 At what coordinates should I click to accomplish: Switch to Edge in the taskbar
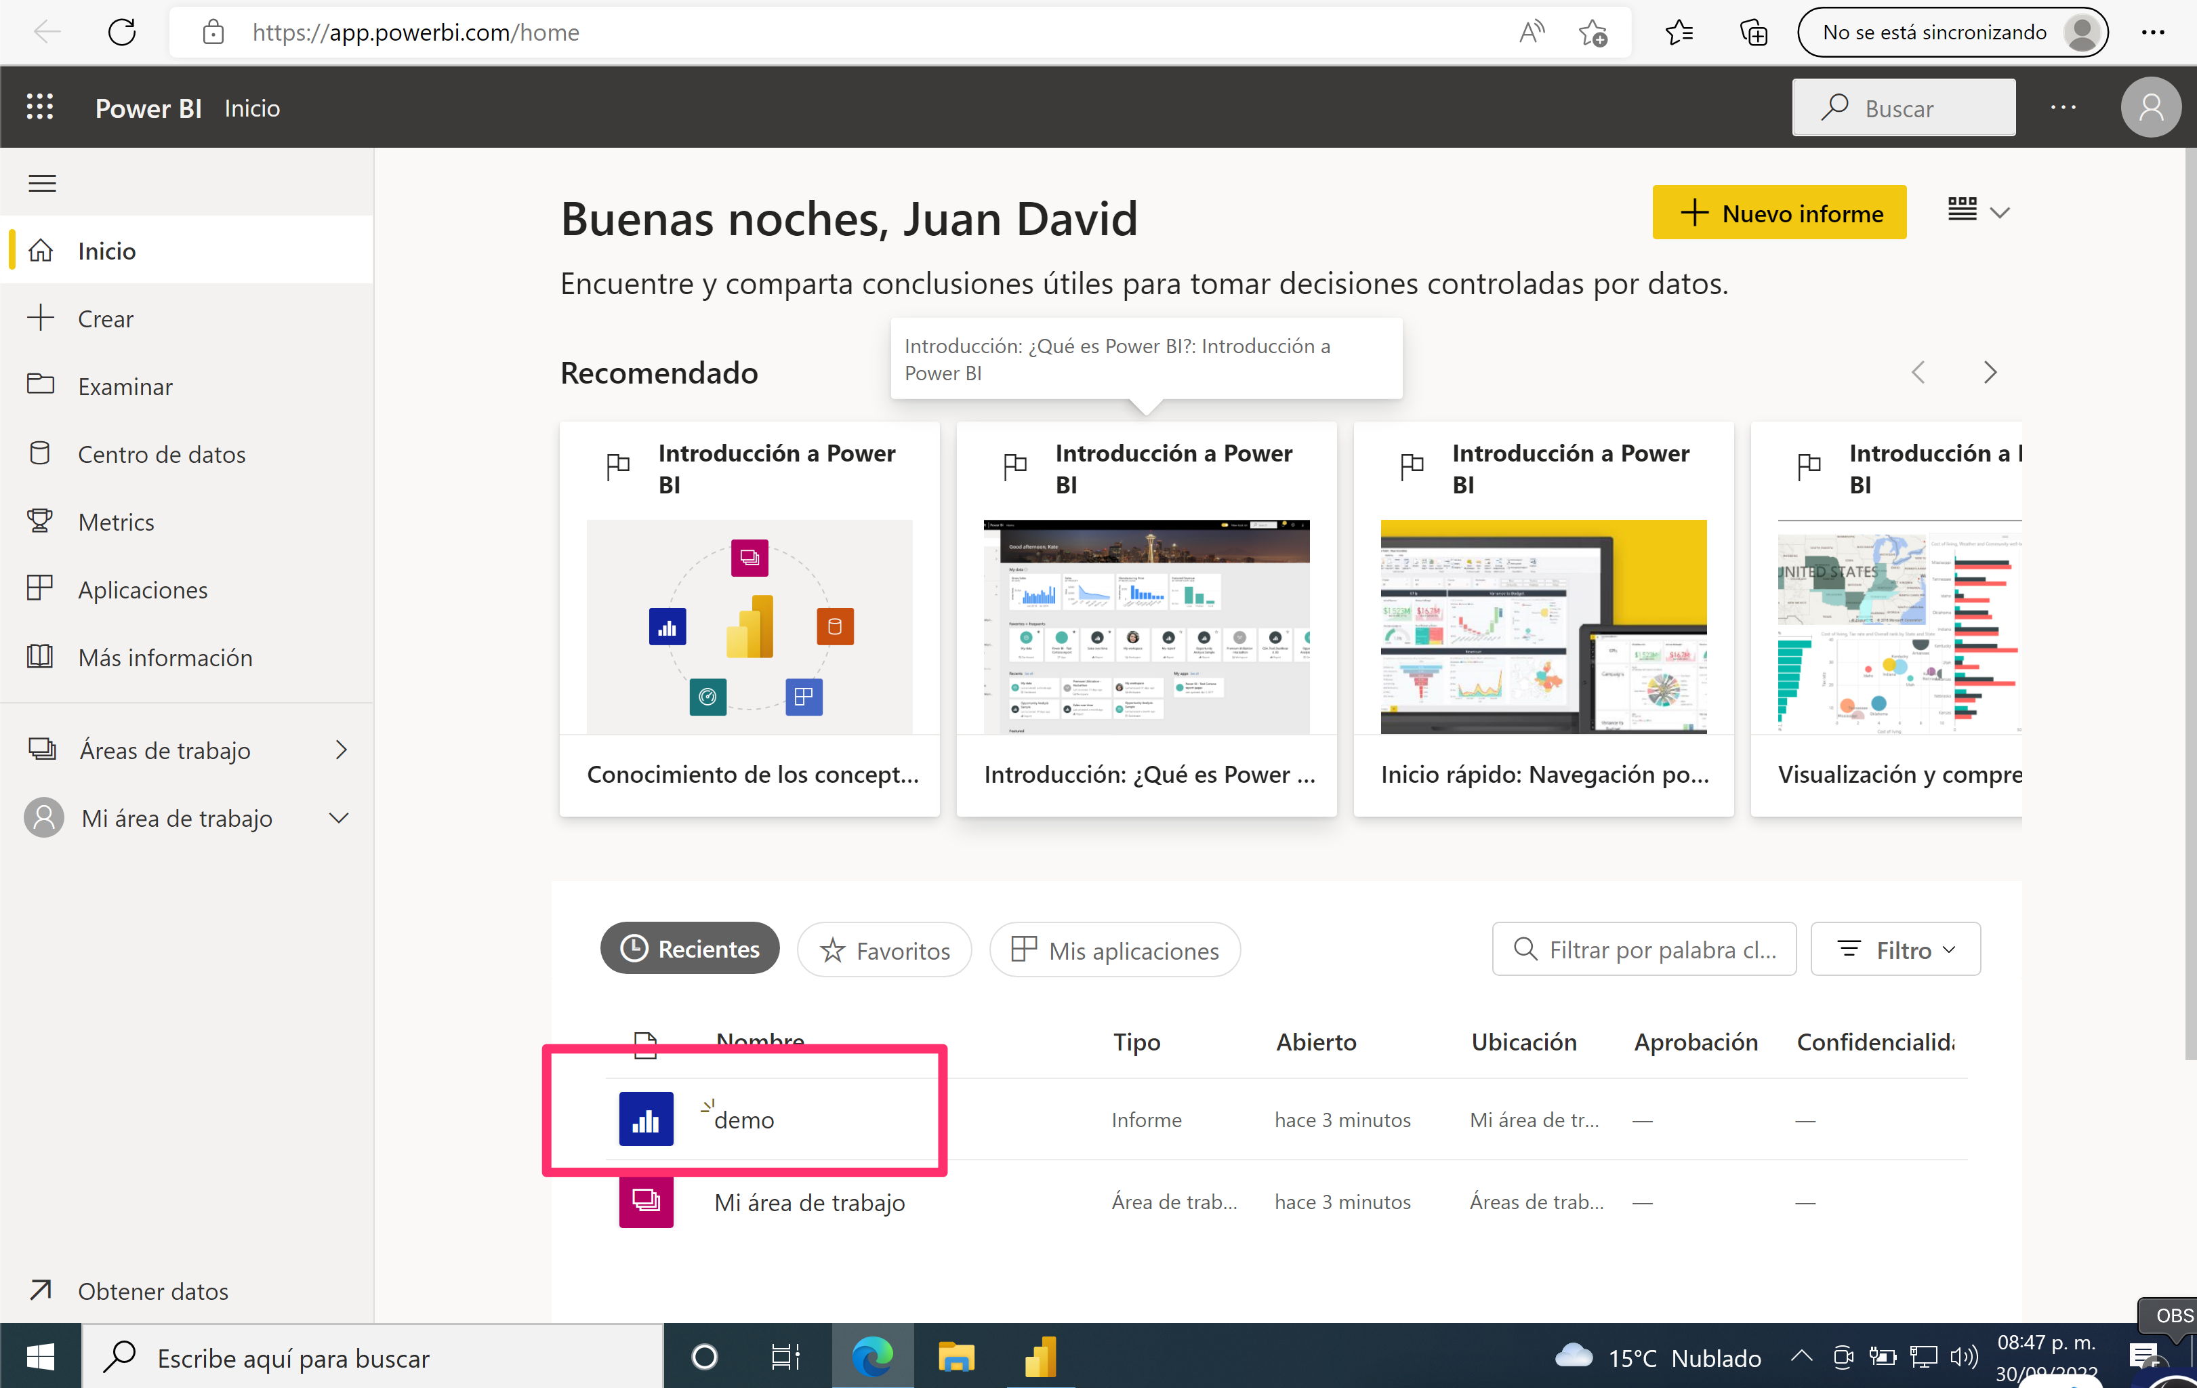coord(872,1357)
